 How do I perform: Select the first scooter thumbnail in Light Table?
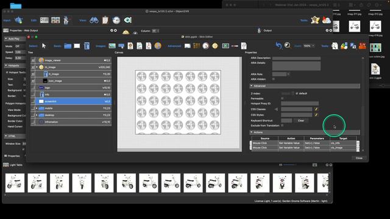pyautogui.click(x=15, y=183)
